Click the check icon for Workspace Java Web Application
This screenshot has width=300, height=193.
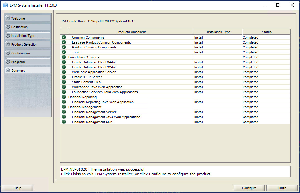click(x=64, y=87)
